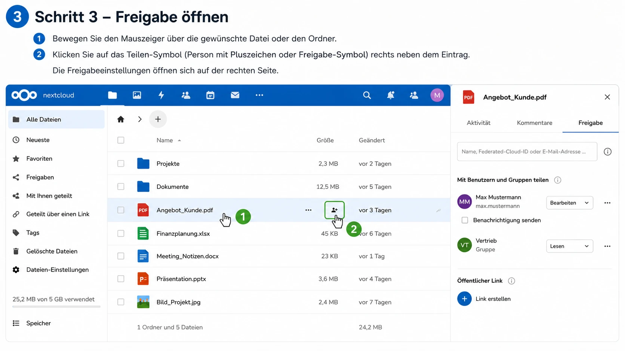Open the Calendar app icon
The height and width of the screenshot is (351, 625).
210,95
